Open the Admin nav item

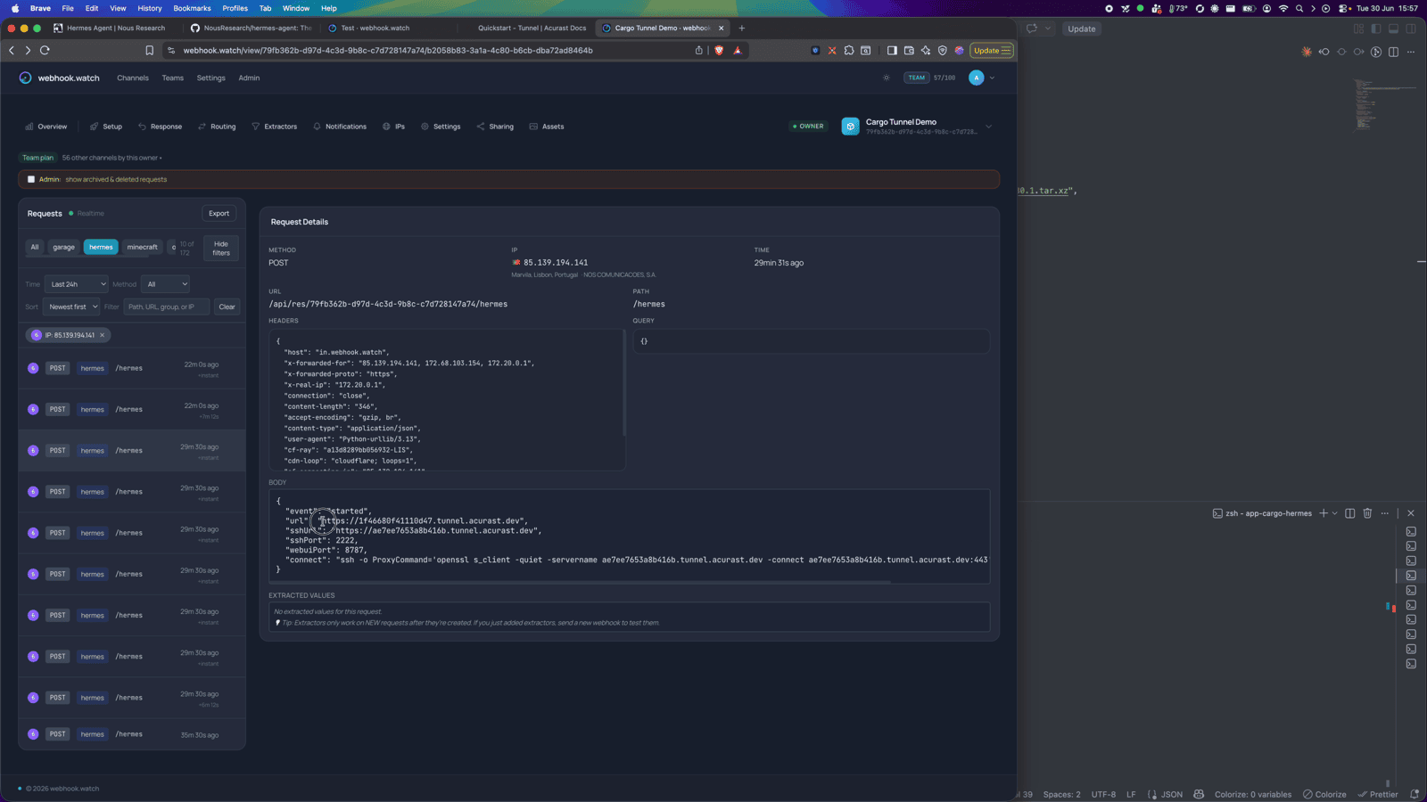click(249, 78)
